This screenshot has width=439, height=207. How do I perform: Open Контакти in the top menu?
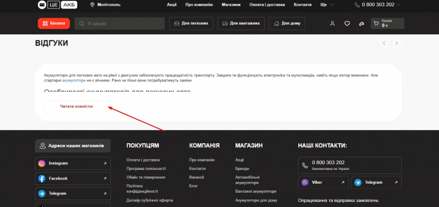point(302,5)
